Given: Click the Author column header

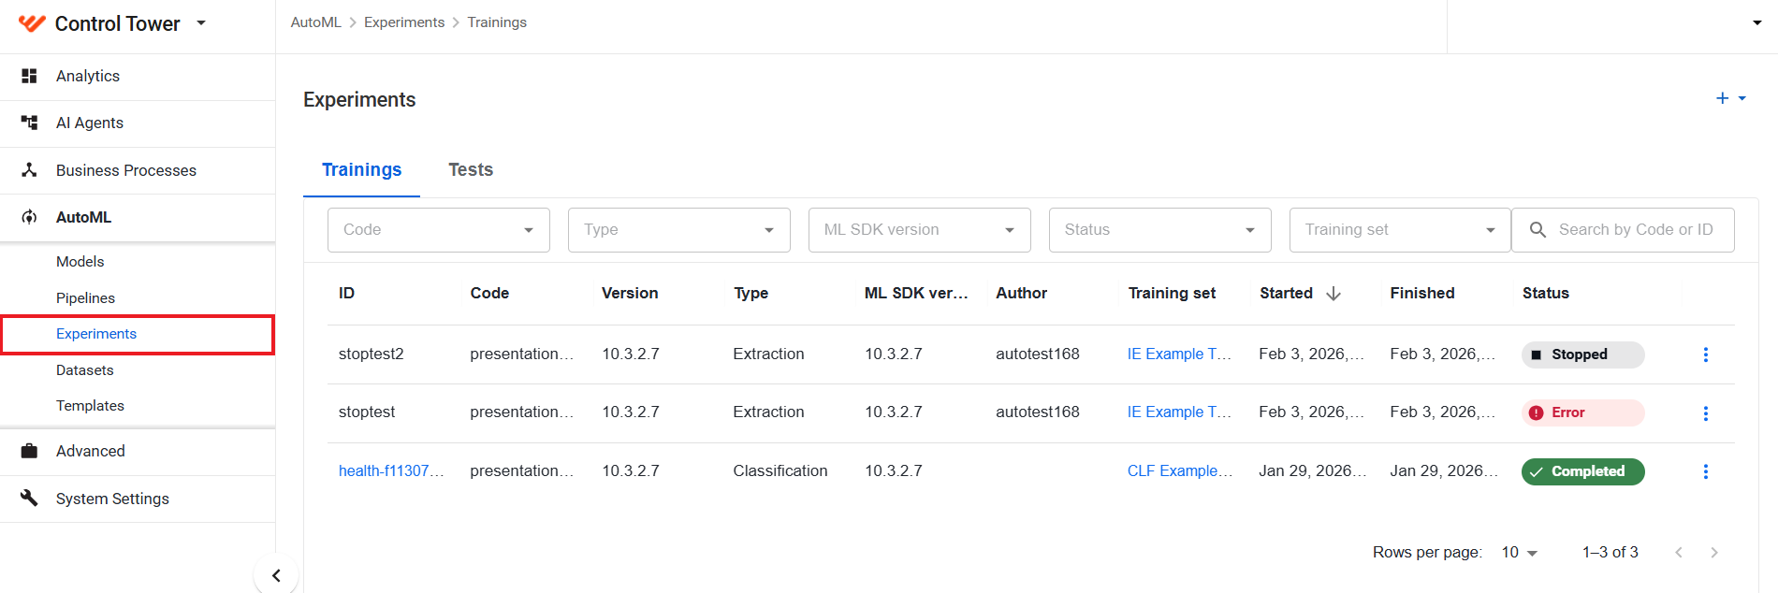Looking at the screenshot, I should (1021, 294).
